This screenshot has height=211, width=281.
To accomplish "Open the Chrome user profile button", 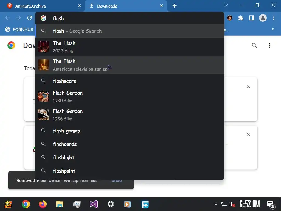I will 263,18.
